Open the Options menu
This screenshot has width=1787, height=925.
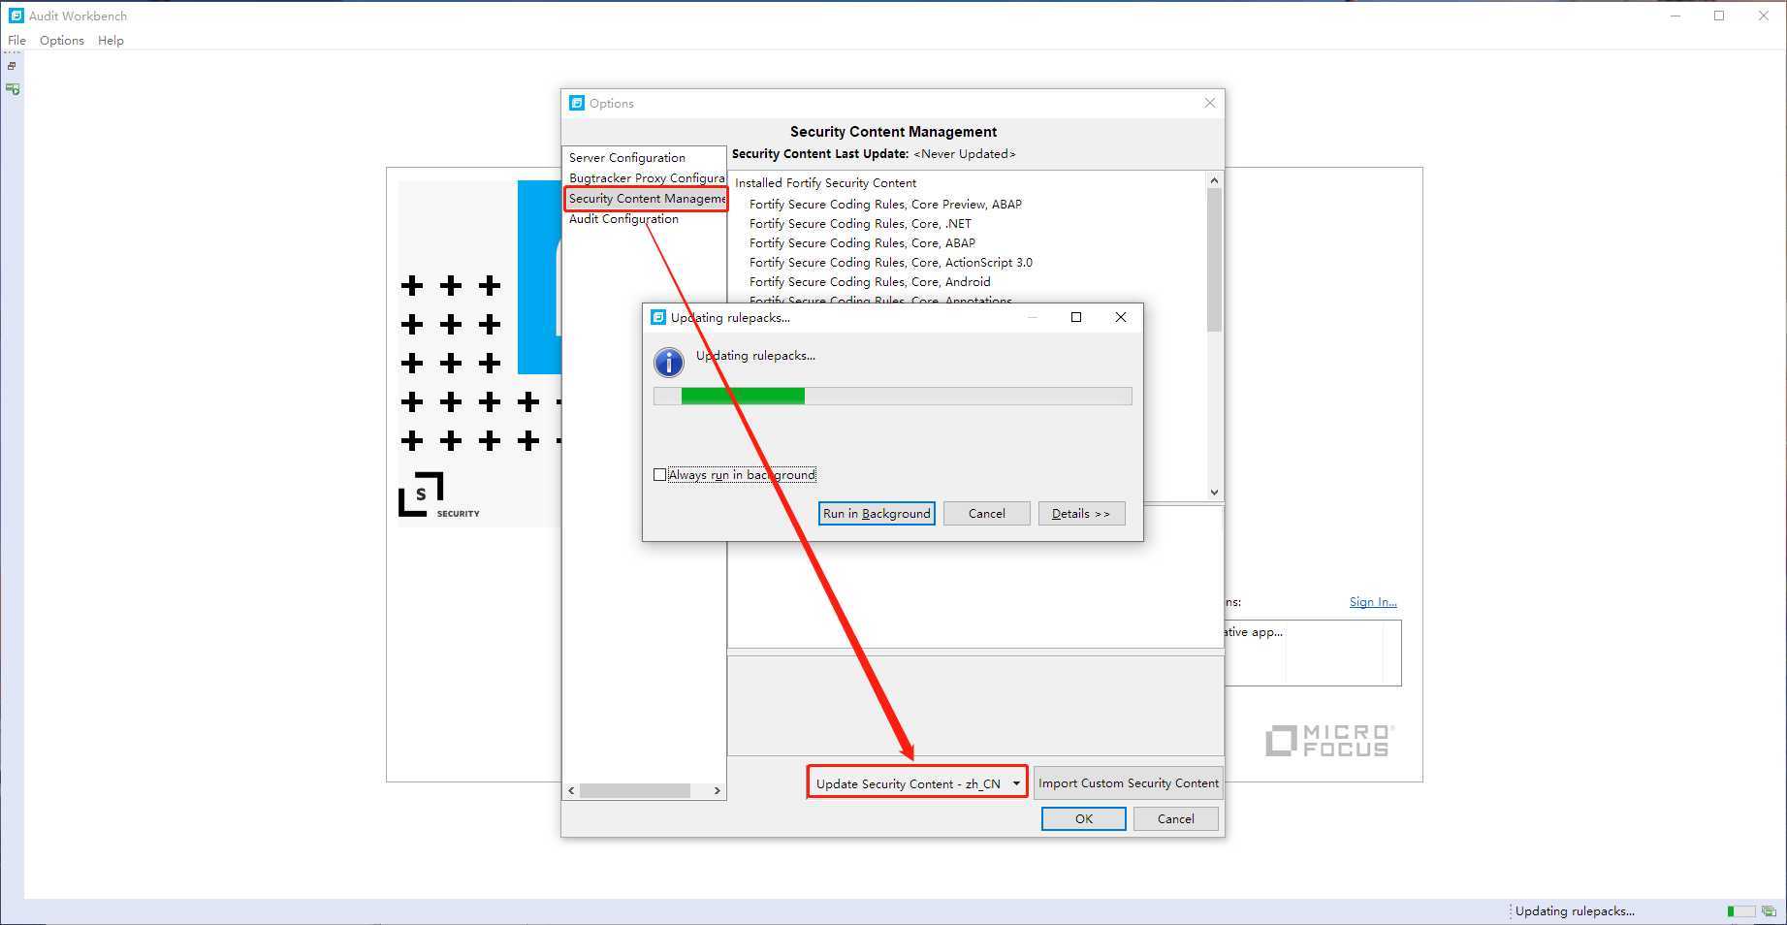[x=62, y=41]
